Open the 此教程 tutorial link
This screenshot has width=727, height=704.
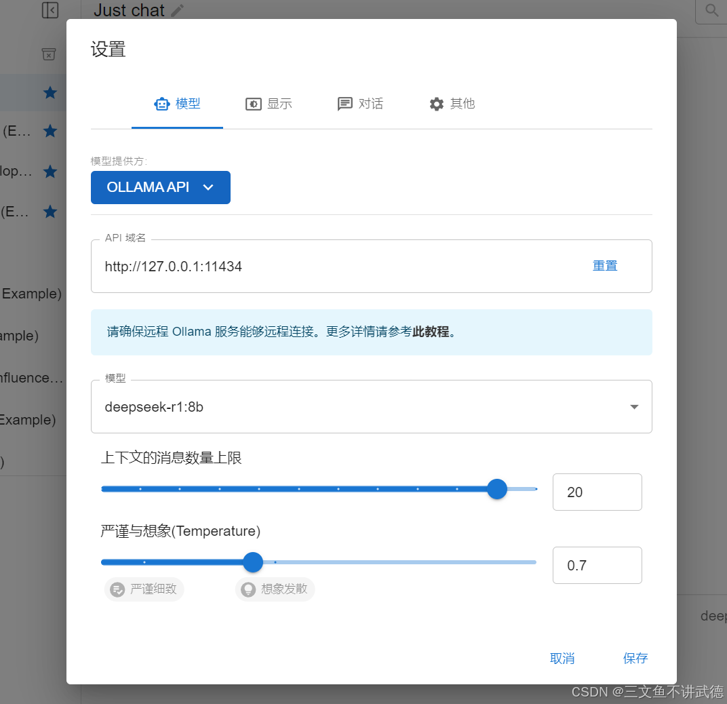click(x=431, y=332)
